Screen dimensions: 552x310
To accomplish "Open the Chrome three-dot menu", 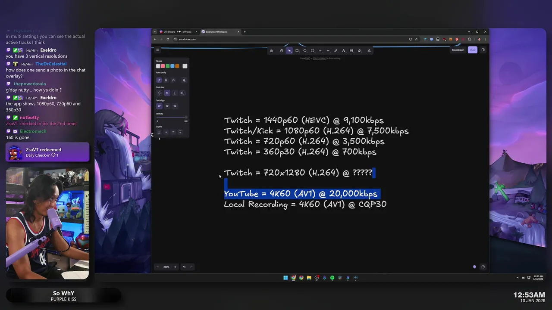I will click(x=486, y=39).
